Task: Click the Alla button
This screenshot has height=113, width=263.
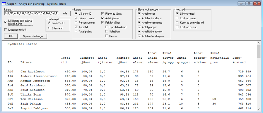Action: point(65,13)
